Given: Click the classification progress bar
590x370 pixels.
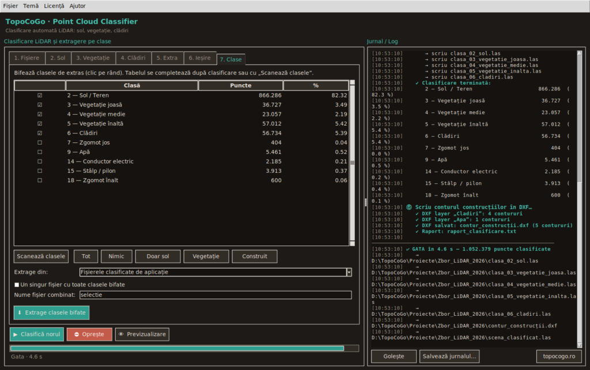Looking at the screenshot, I should tap(184, 349).
